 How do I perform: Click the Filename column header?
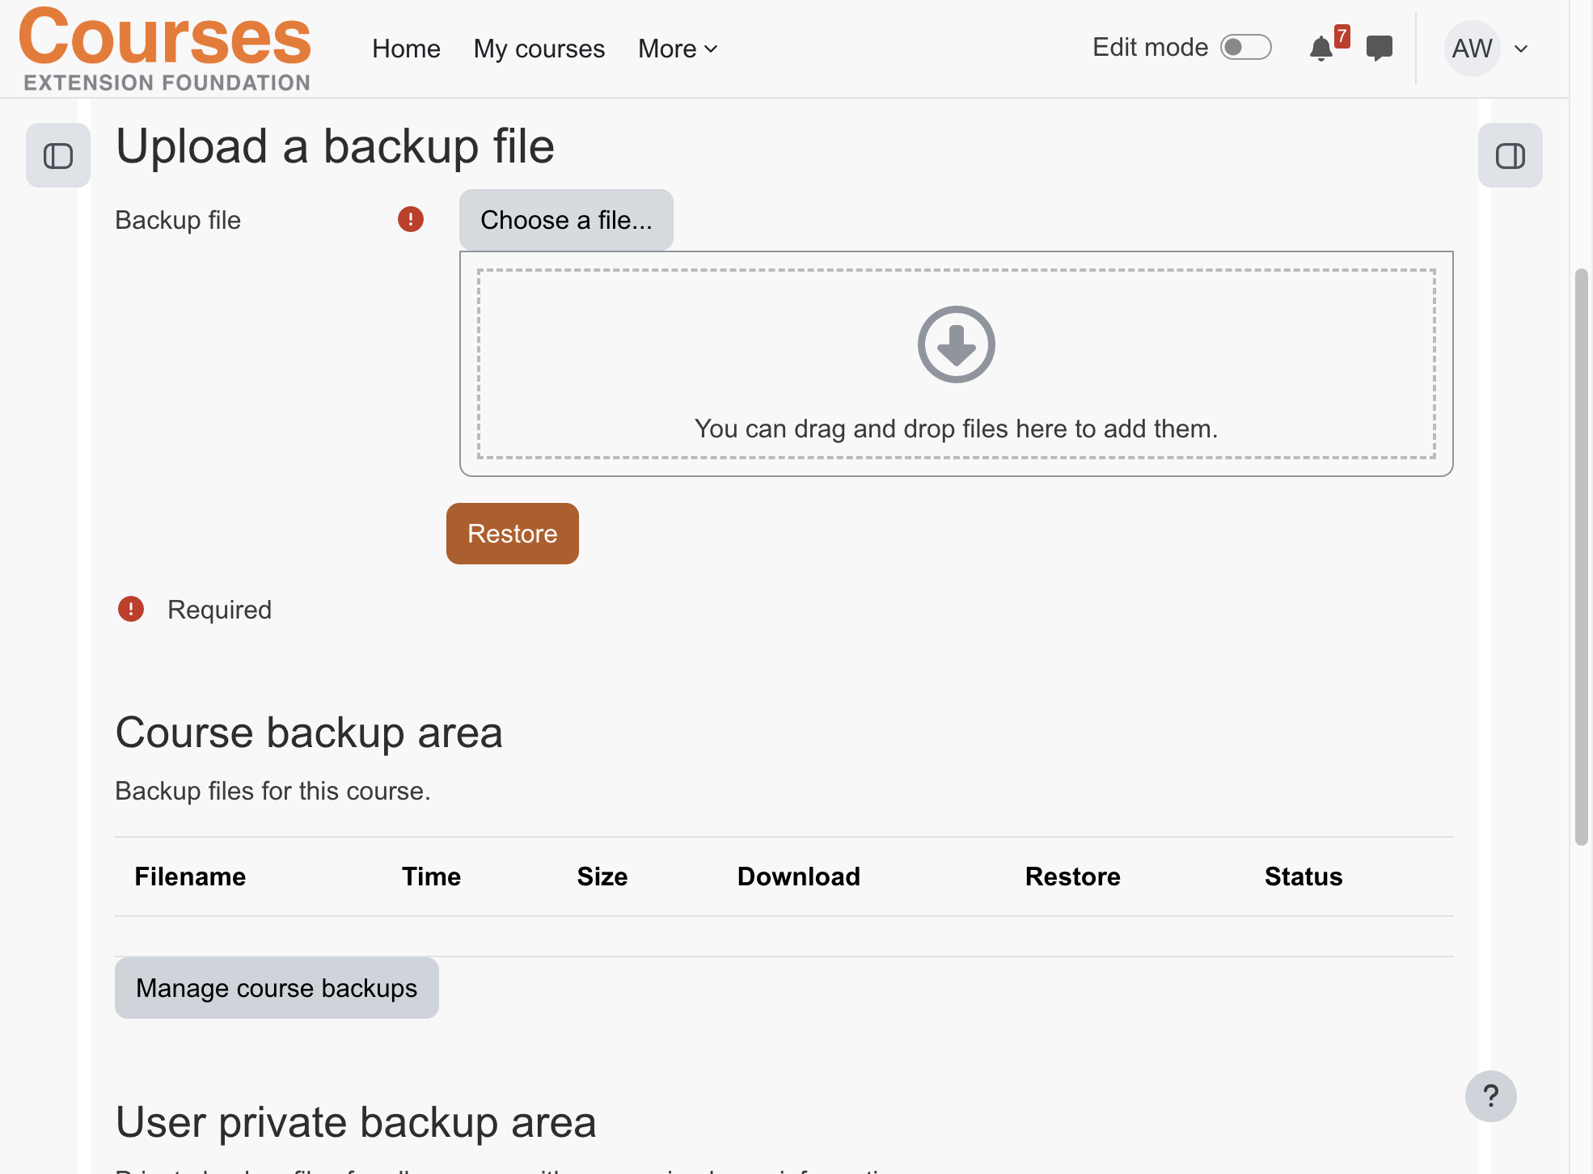190,876
